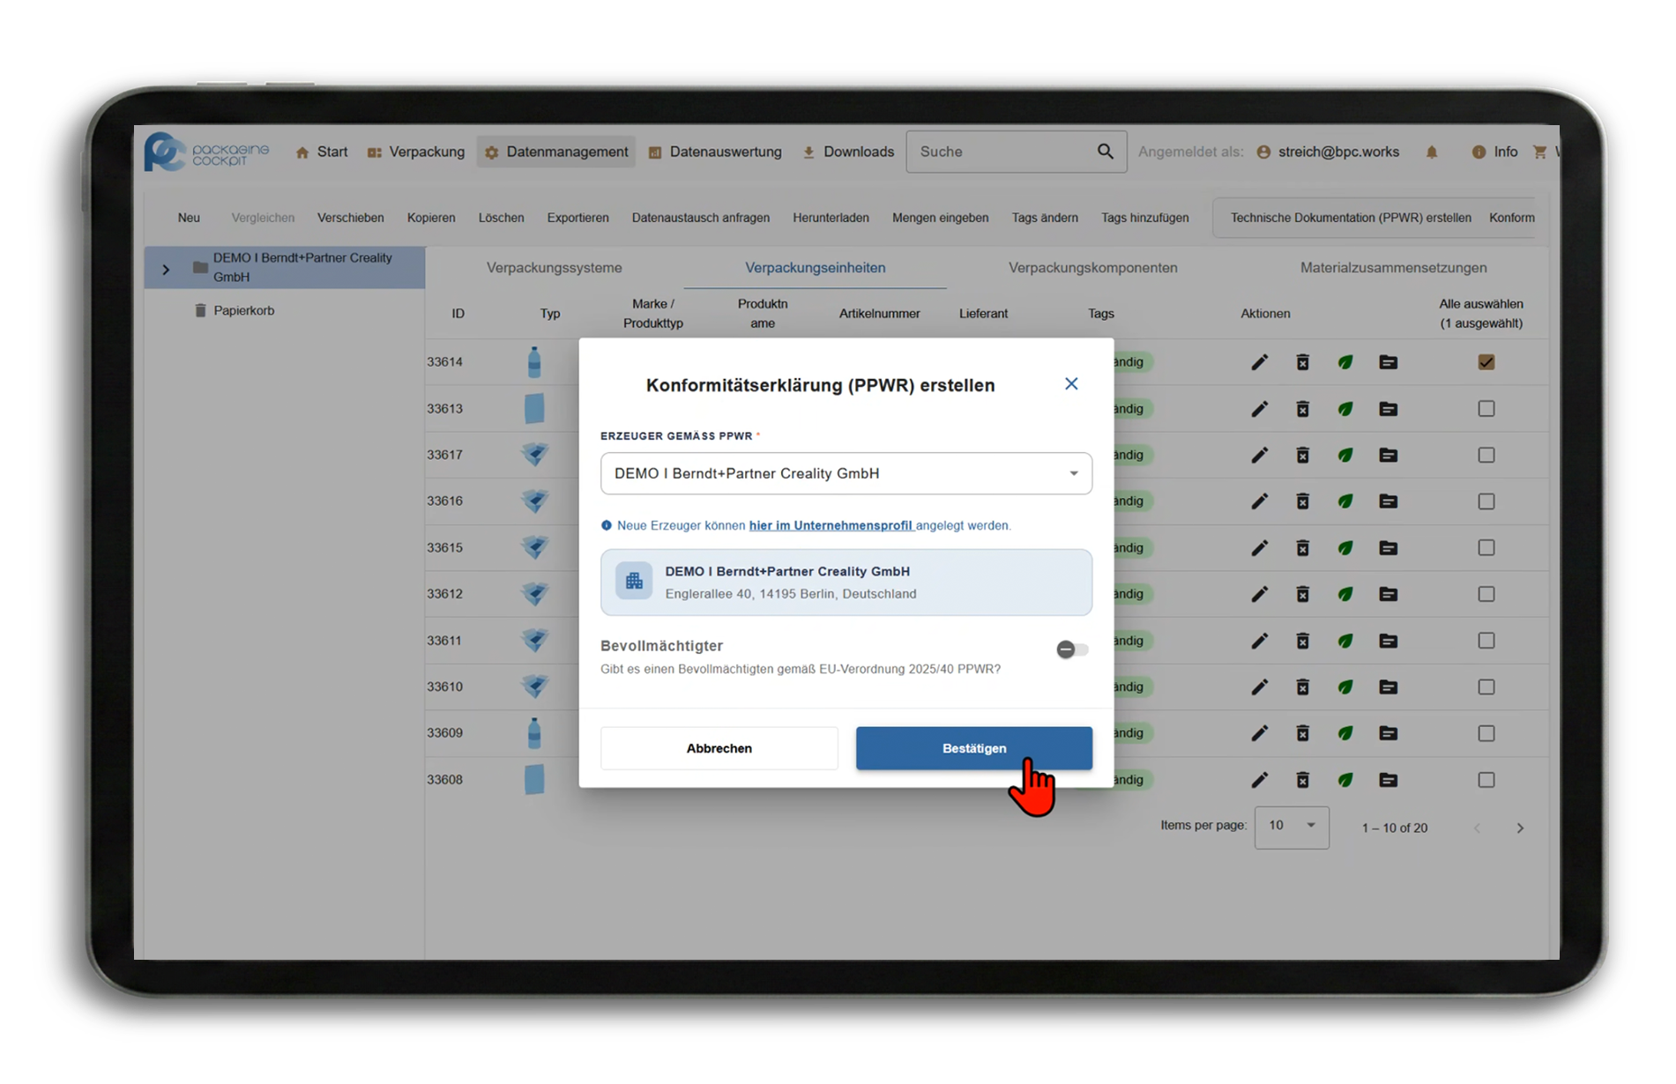Click the Mengen eingeben action

click(940, 218)
